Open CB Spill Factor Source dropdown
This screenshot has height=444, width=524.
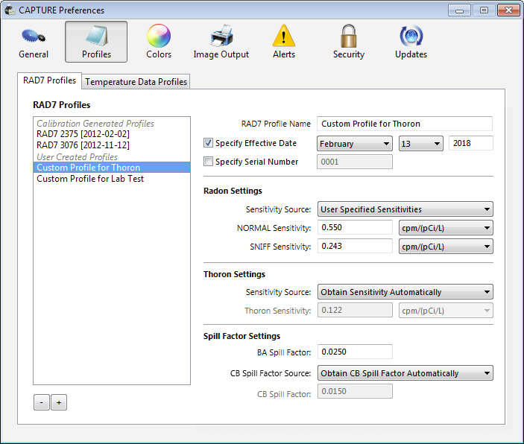tap(405, 373)
